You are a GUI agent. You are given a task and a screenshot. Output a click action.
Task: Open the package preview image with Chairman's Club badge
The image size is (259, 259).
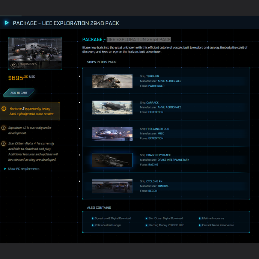coord(35,54)
